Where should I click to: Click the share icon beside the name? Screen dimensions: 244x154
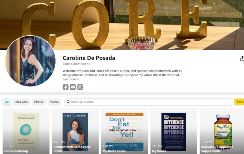[x=242, y=59]
